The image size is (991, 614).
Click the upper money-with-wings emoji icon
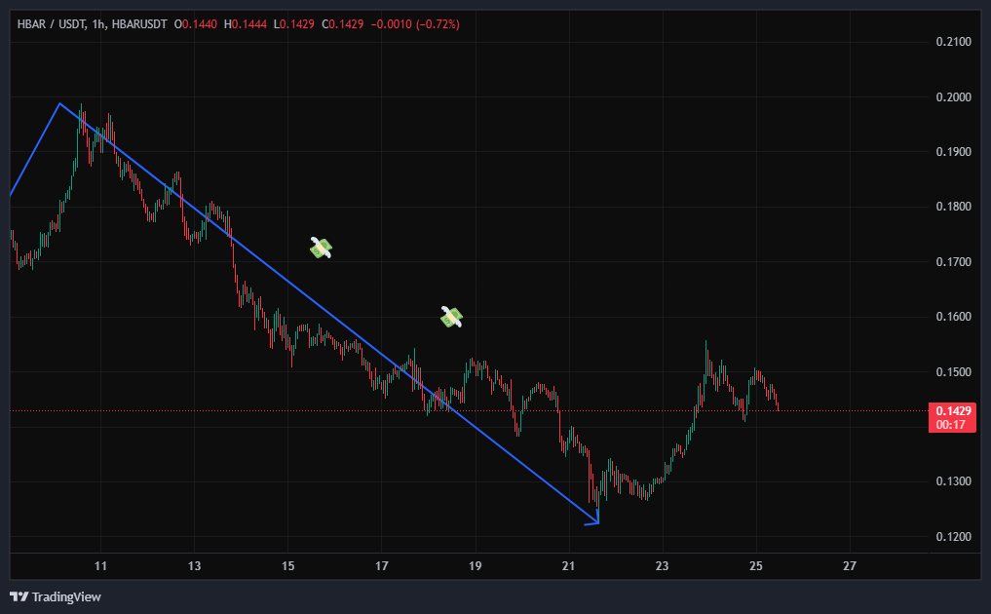321,249
